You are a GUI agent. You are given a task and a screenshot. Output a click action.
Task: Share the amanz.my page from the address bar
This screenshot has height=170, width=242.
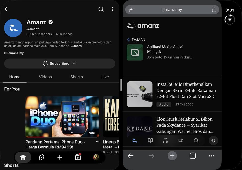coord(214,10)
